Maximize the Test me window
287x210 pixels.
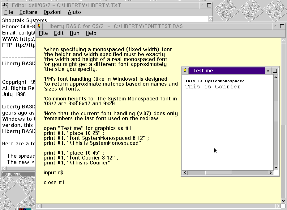tap(275, 71)
